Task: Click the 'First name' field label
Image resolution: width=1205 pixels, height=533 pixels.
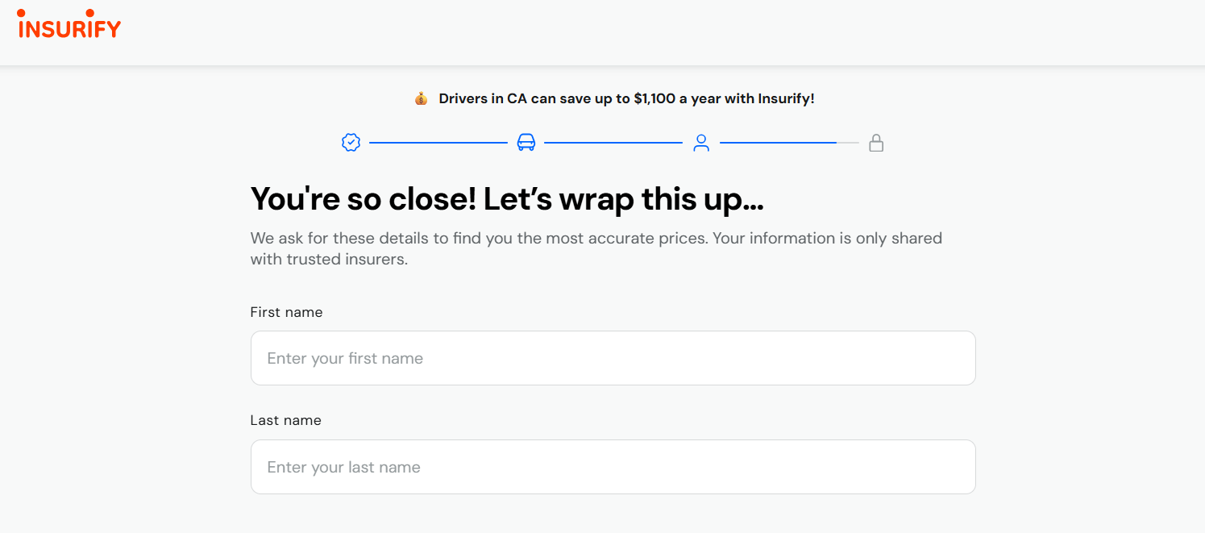Action: coord(286,312)
